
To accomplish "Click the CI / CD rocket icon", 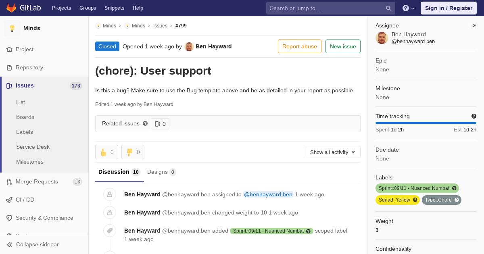I will [x=9, y=200].
